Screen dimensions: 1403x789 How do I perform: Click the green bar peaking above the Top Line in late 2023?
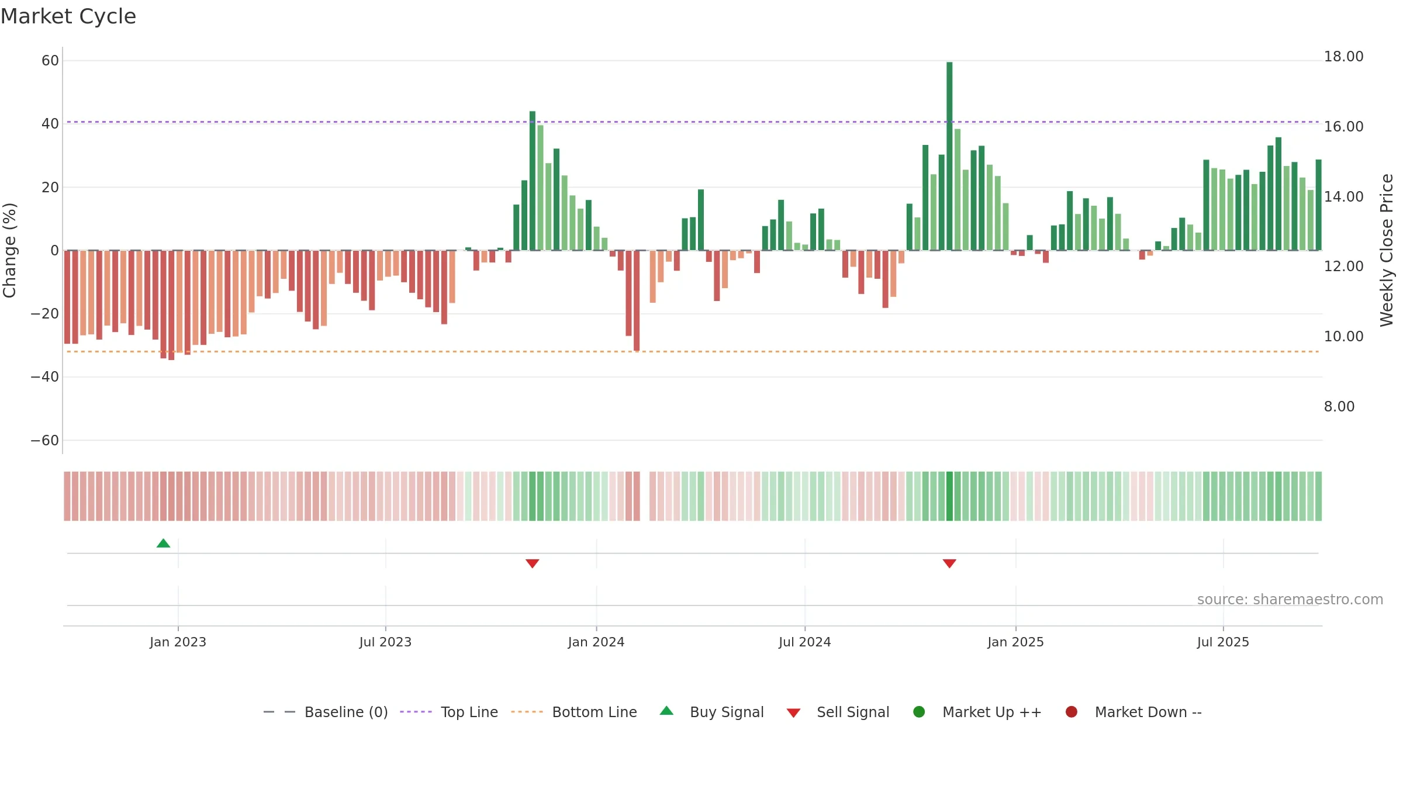click(x=533, y=181)
